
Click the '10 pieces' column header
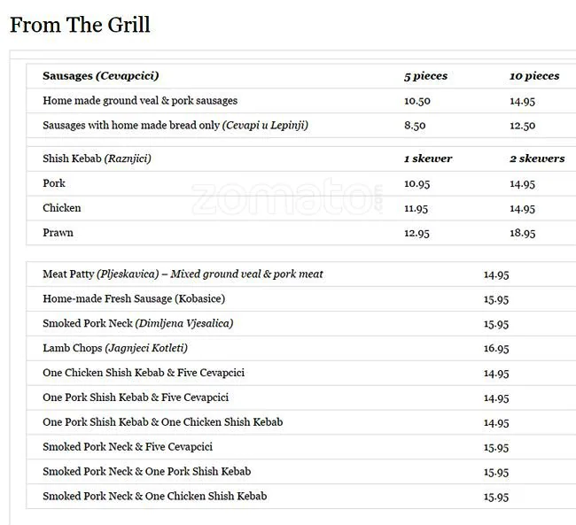pos(534,76)
